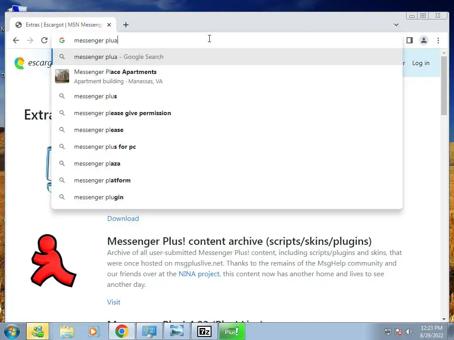
Task: Go back with the browser back arrow
Action: [x=16, y=40]
